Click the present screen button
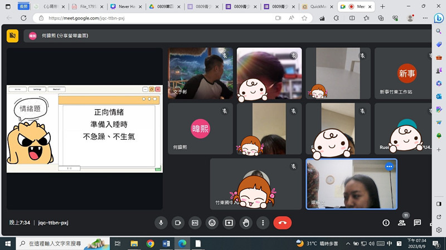 point(229,223)
